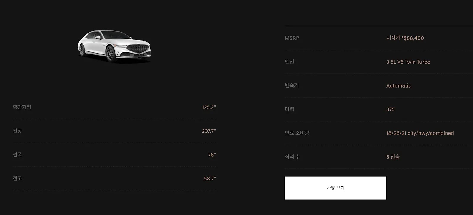The width and height of the screenshot is (473, 215).
Task: Click the 시작가 *$88,400 price text
Action: (405, 38)
